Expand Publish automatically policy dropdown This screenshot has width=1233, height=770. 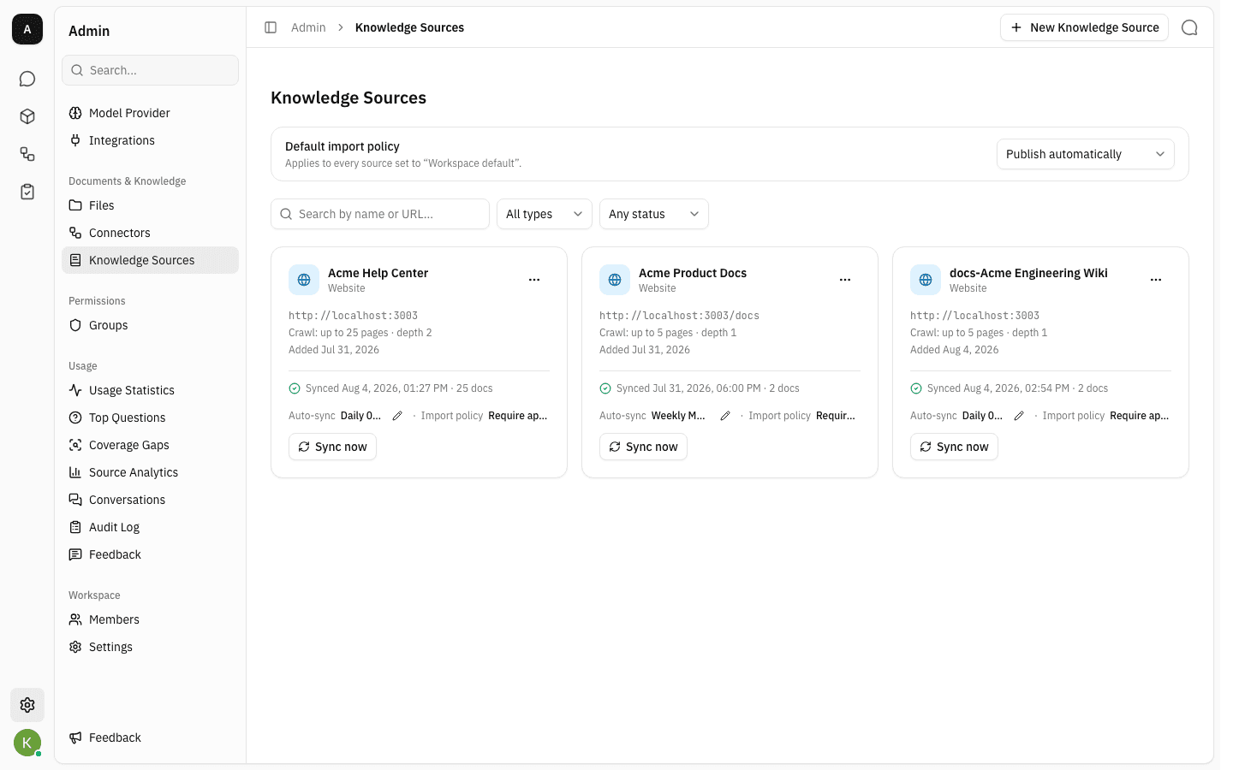pos(1085,154)
